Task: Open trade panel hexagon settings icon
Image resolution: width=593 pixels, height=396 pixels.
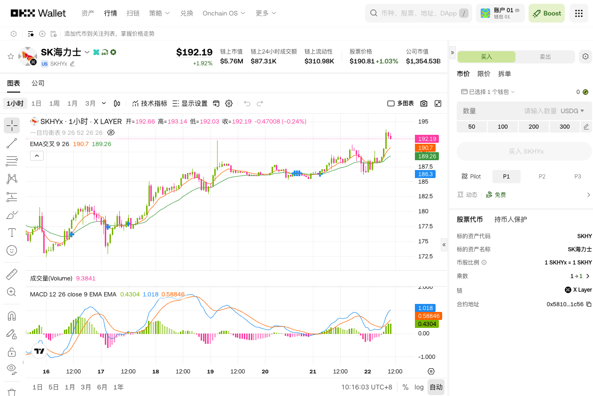Action: 585,56
